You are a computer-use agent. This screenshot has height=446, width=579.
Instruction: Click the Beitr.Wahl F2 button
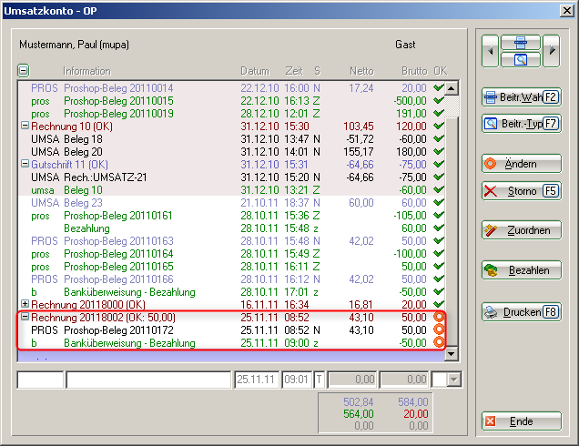click(521, 96)
